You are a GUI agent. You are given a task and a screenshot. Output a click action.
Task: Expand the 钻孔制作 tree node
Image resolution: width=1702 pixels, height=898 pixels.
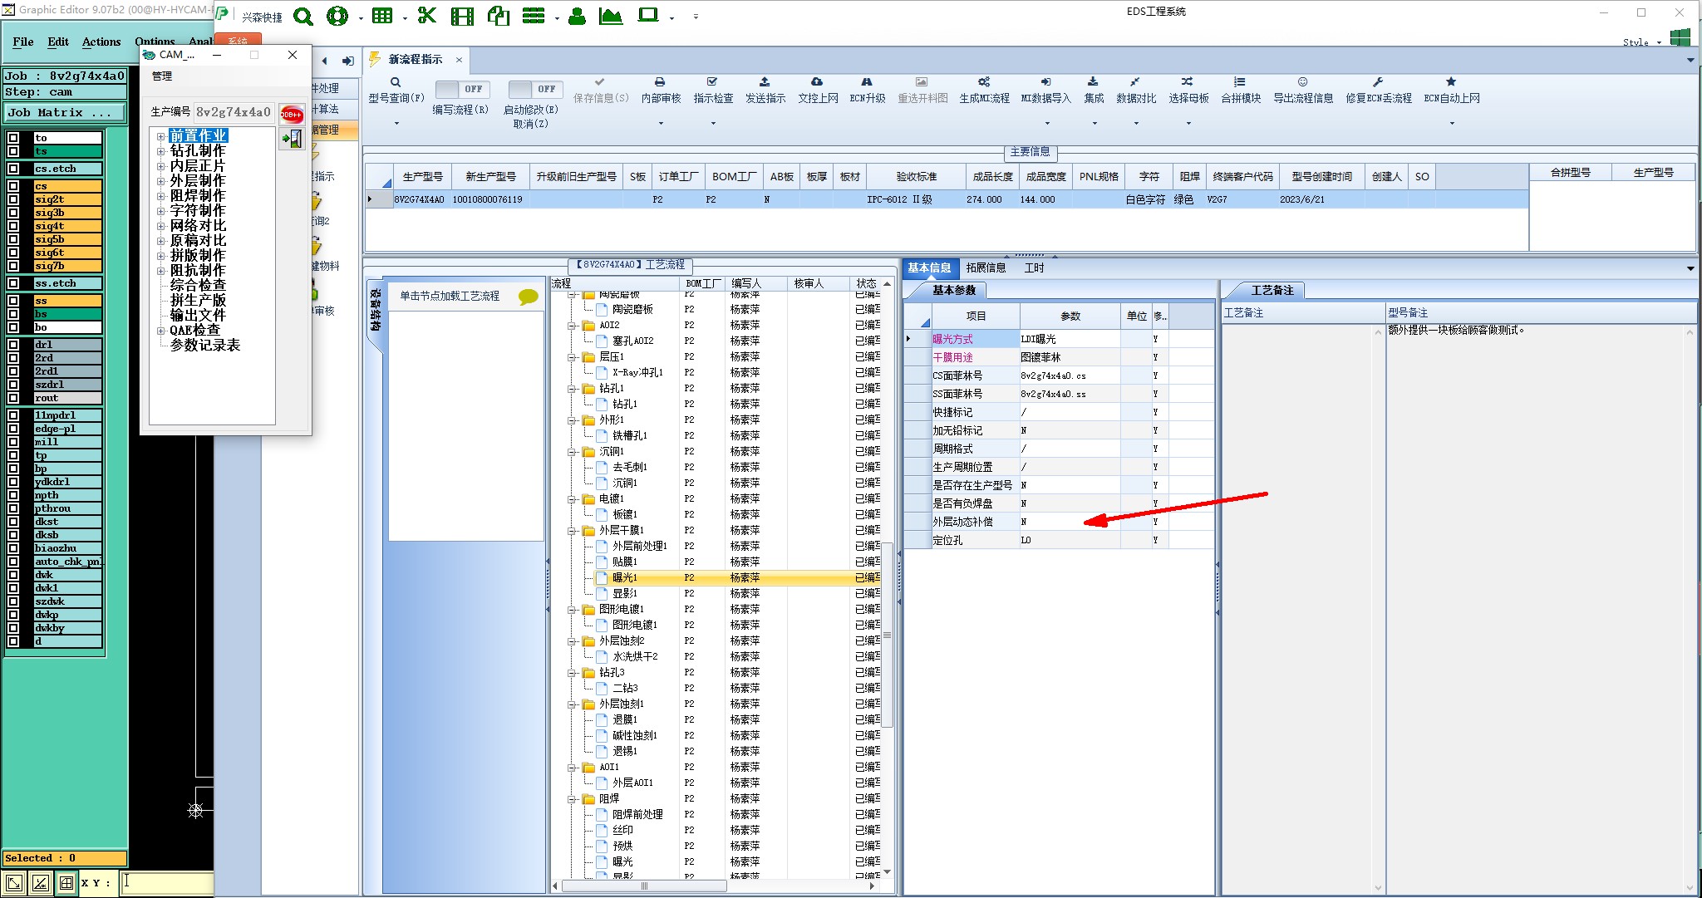pos(160,151)
